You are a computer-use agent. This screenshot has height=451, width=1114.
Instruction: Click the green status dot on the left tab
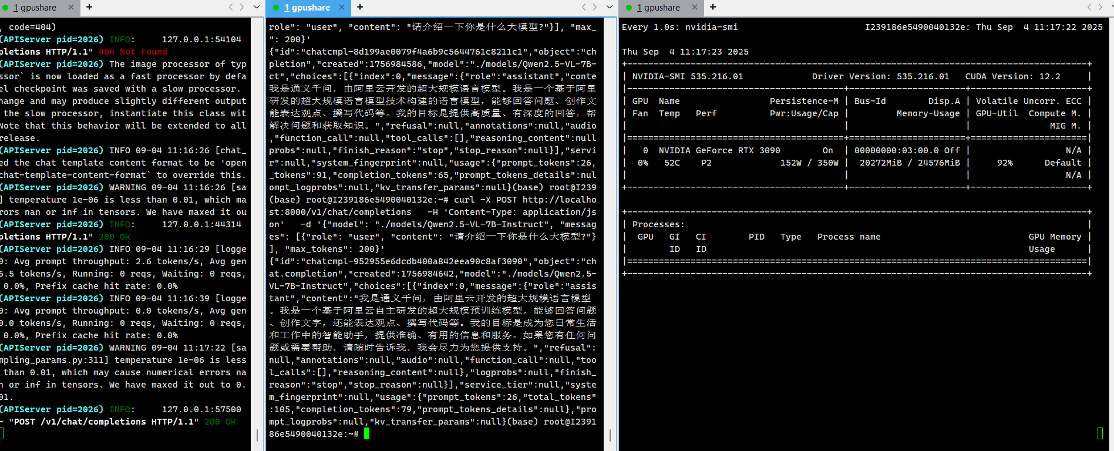[5, 8]
